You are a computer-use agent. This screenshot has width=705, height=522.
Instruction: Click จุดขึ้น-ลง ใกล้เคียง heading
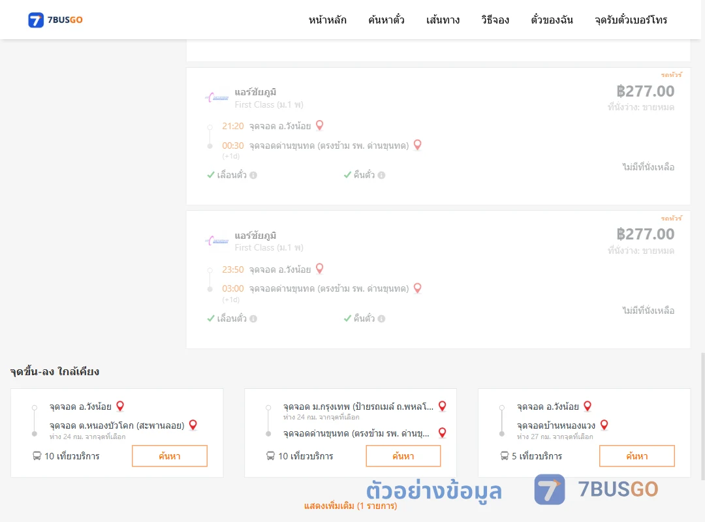[55, 372]
